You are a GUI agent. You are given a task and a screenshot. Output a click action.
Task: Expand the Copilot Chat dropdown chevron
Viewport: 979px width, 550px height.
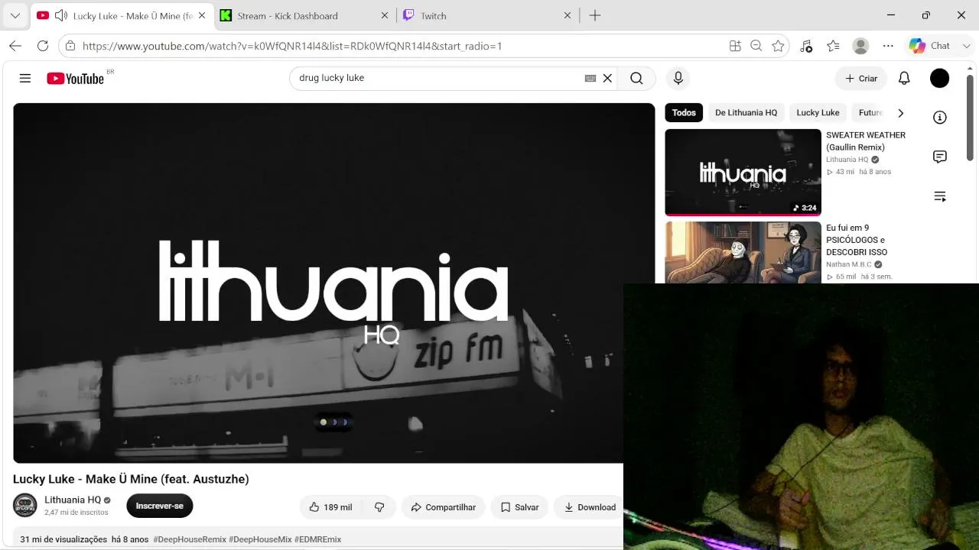(967, 46)
